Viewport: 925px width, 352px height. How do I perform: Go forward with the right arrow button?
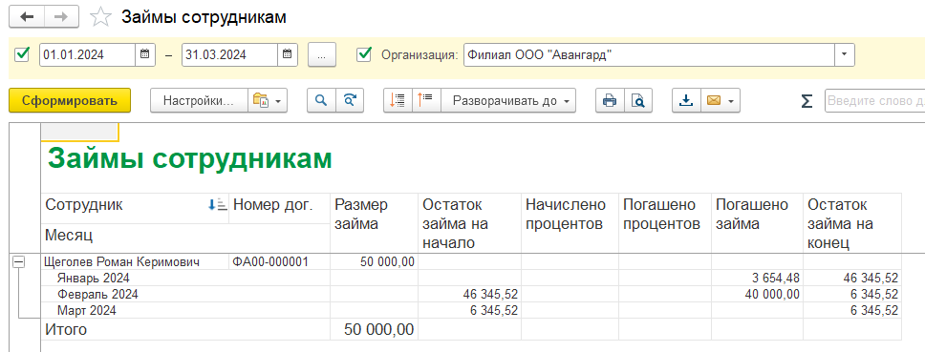coord(62,17)
